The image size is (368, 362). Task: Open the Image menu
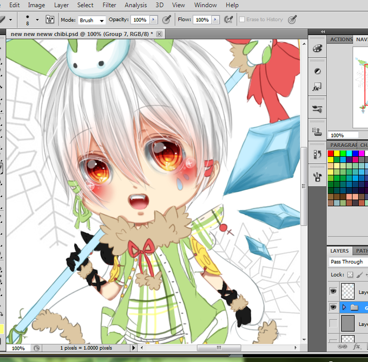36,5
